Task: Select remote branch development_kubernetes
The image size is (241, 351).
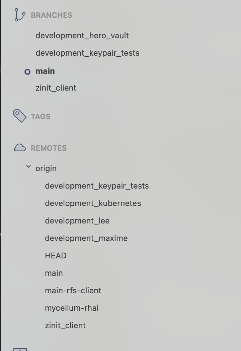Action: point(93,203)
